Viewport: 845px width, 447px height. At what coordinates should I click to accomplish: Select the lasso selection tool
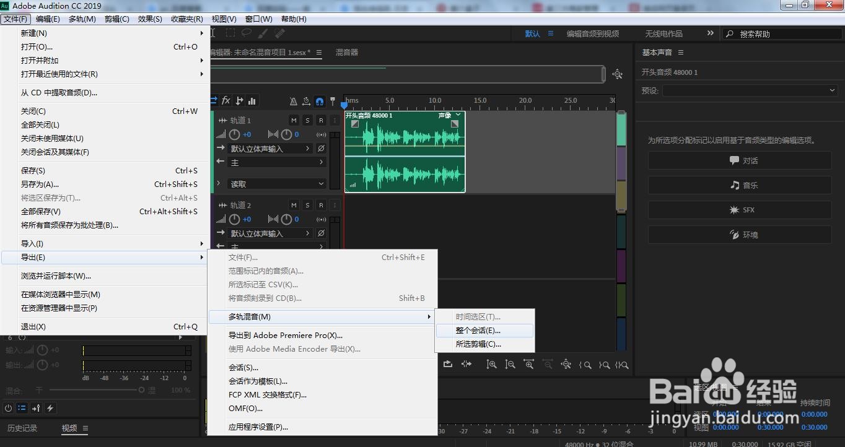click(247, 33)
